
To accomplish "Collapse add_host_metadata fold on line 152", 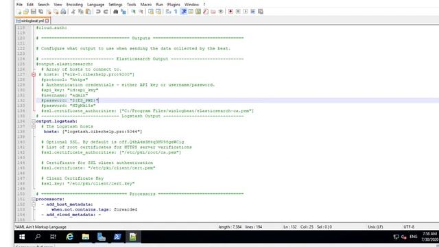I will coord(34,204).
